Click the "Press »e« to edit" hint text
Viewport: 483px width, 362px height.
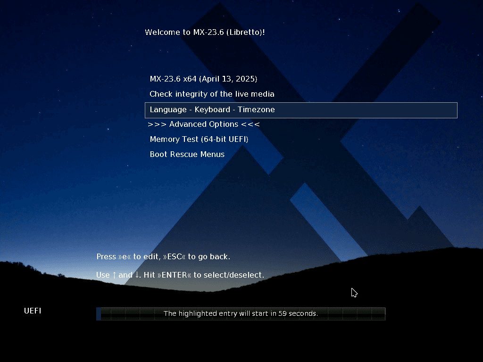pyautogui.click(x=128, y=257)
